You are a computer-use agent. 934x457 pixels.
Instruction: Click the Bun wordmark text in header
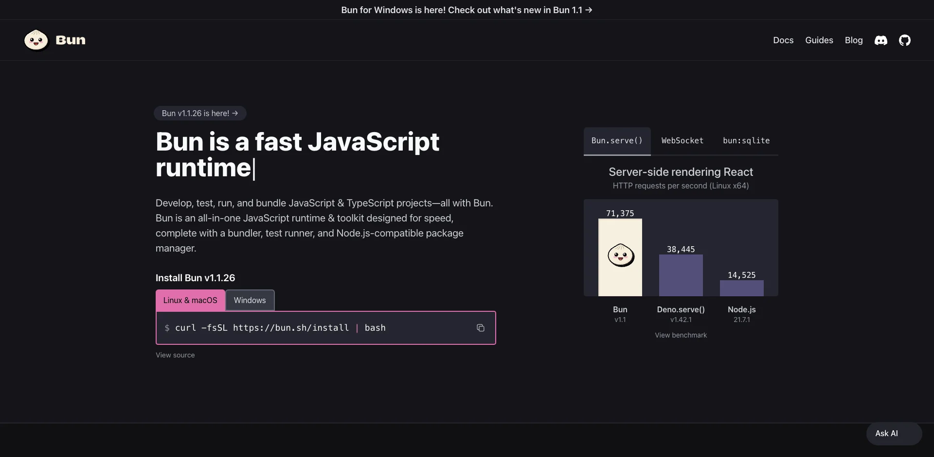click(71, 40)
